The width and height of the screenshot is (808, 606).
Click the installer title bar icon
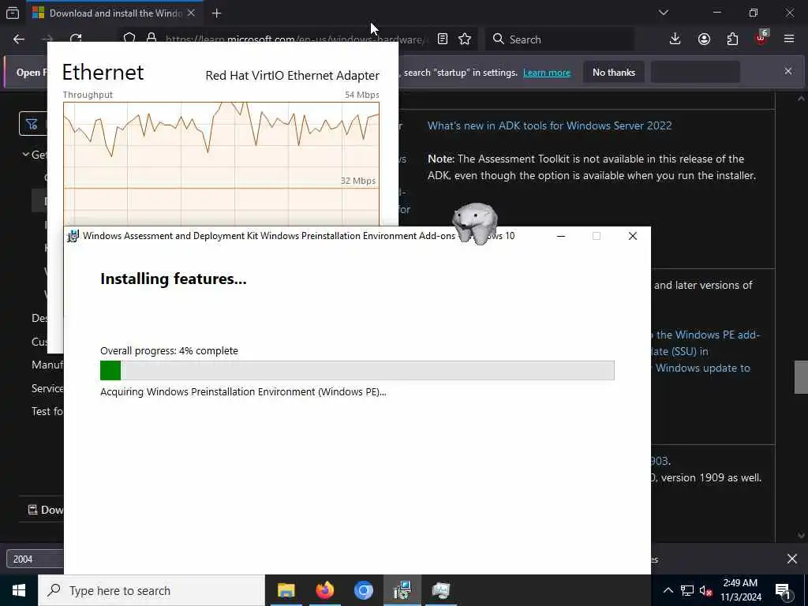[x=73, y=236]
